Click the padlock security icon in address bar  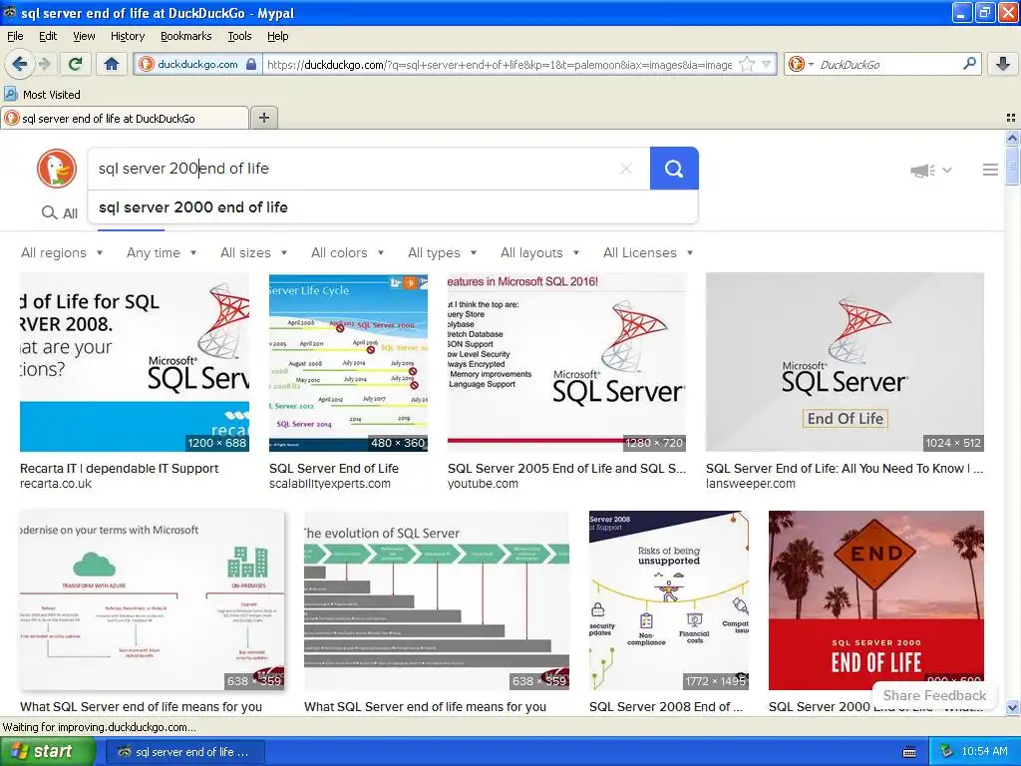pos(251,64)
